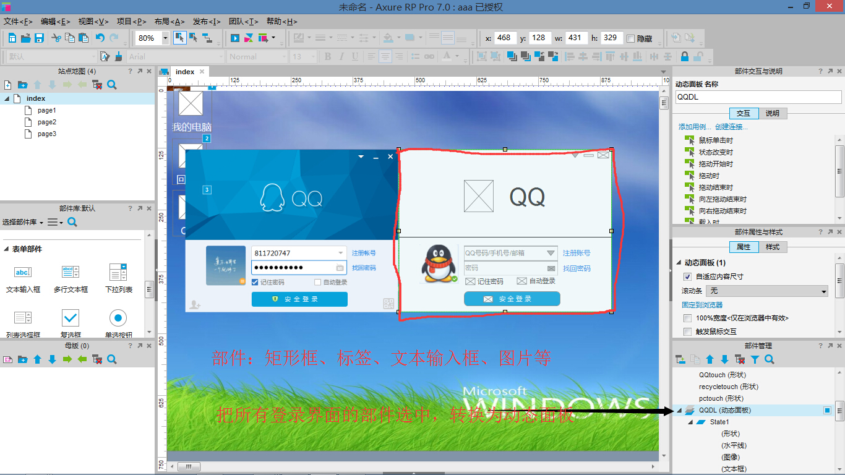
Task: Click the Preview play icon
Action: coord(235,38)
